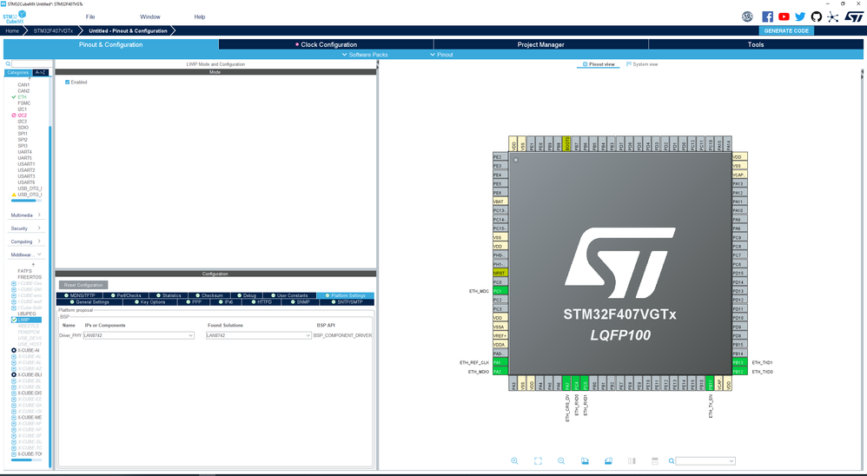Open the Driver_PHY IPs or Components dropdown
This screenshot has width=867, height=476.
[139, 335]
